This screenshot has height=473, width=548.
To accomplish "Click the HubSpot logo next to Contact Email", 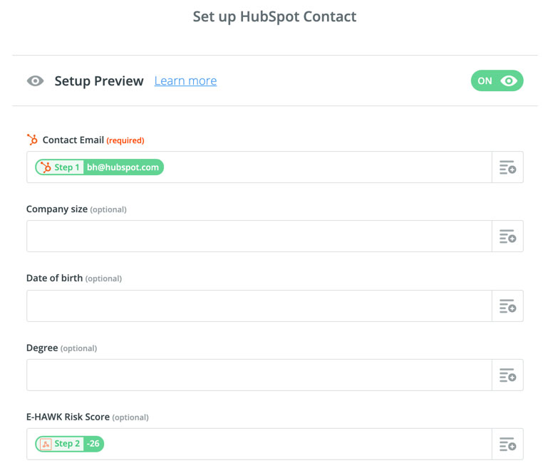I will coord(32,140).
